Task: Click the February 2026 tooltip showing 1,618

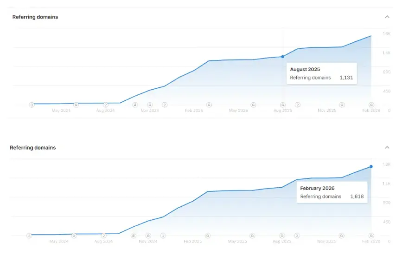Action: [x=332, y=192]
